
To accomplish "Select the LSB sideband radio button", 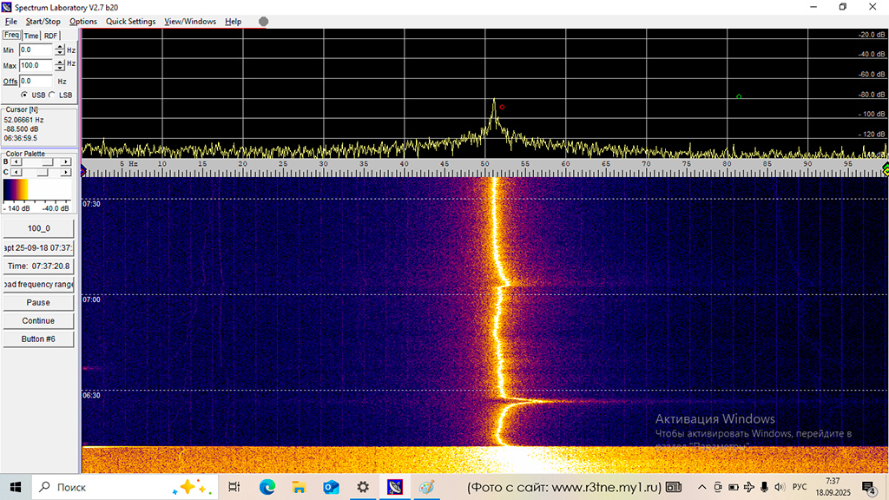I will pos(51,95).
